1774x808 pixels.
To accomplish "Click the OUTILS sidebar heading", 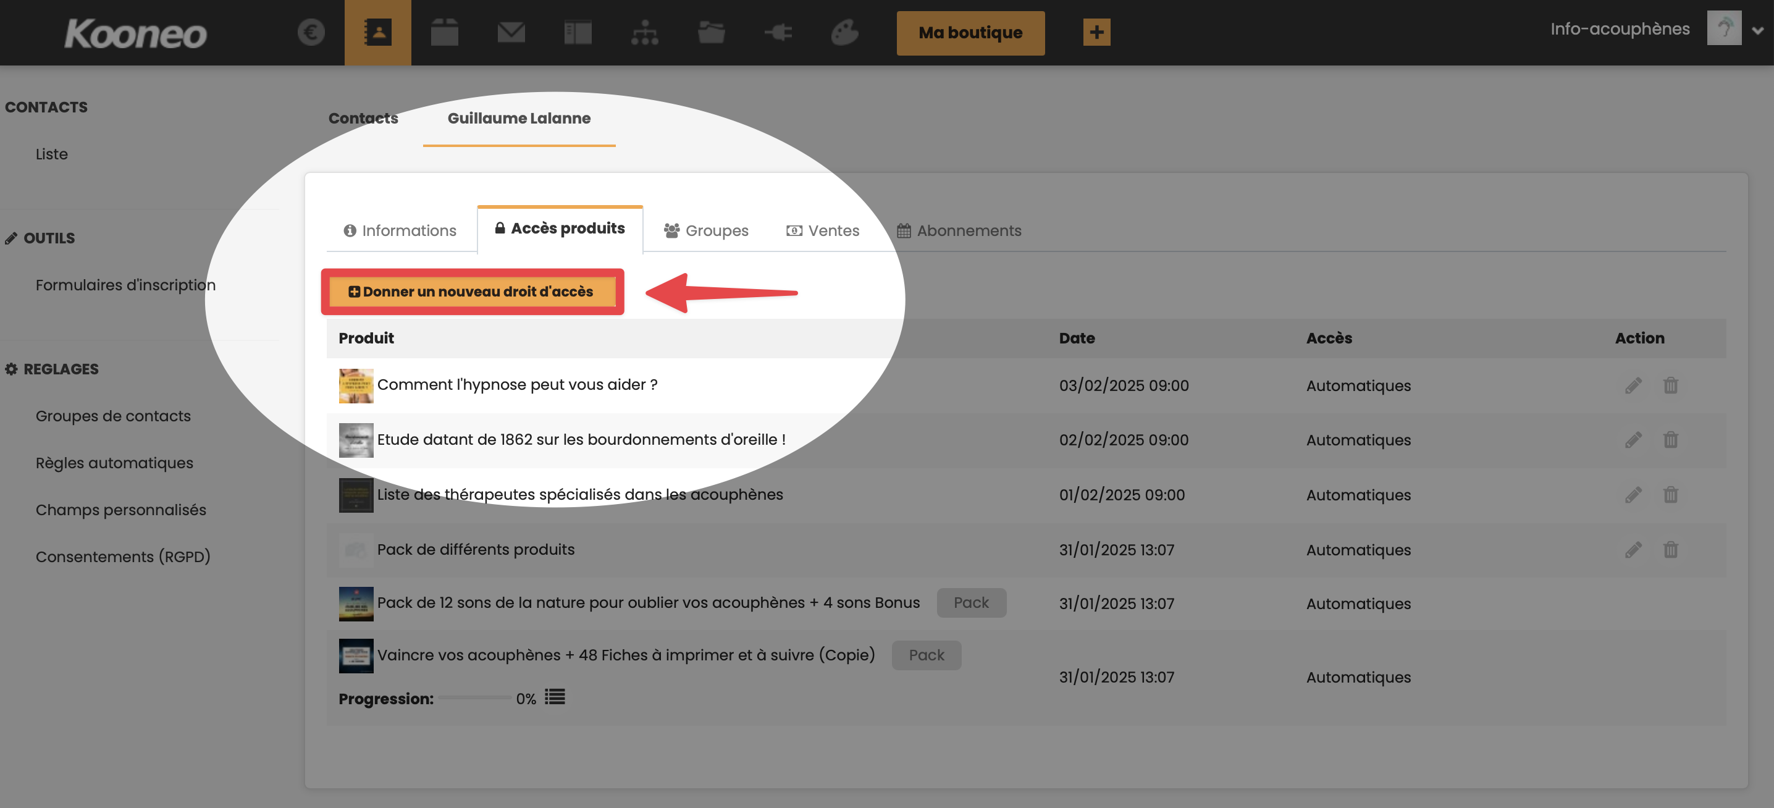I will tap(40, 238).
